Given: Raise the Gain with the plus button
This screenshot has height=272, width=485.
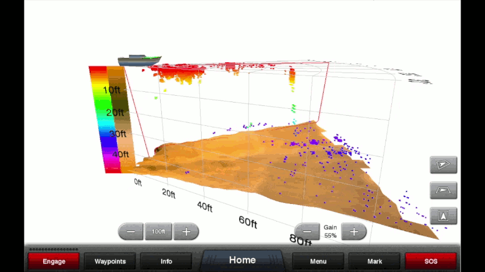Looking at the screenshot, I should click(354, 232).
